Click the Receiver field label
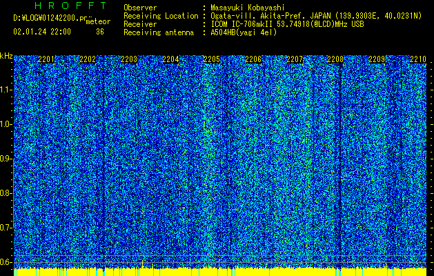434x276 pixels. 140,24
